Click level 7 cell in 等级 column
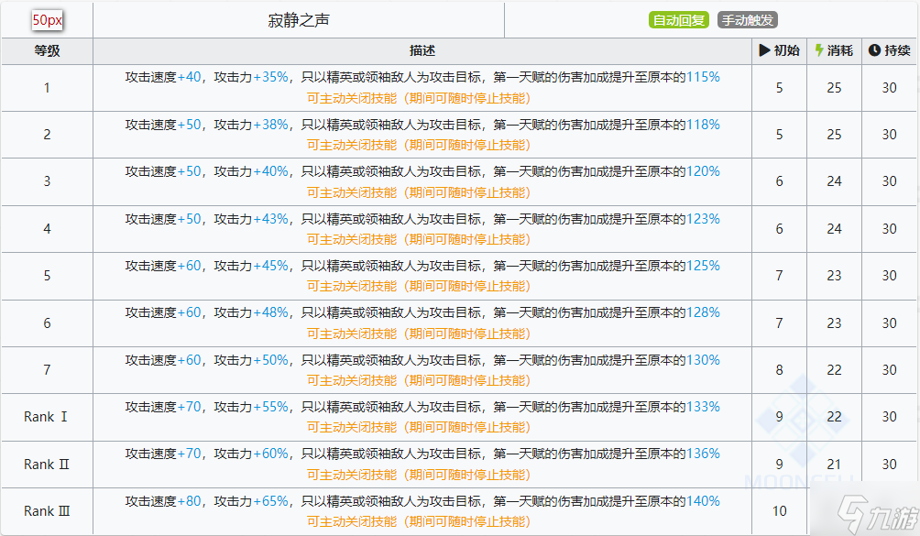920x536 pixels. pyautogui.click(x=47, y=370)
